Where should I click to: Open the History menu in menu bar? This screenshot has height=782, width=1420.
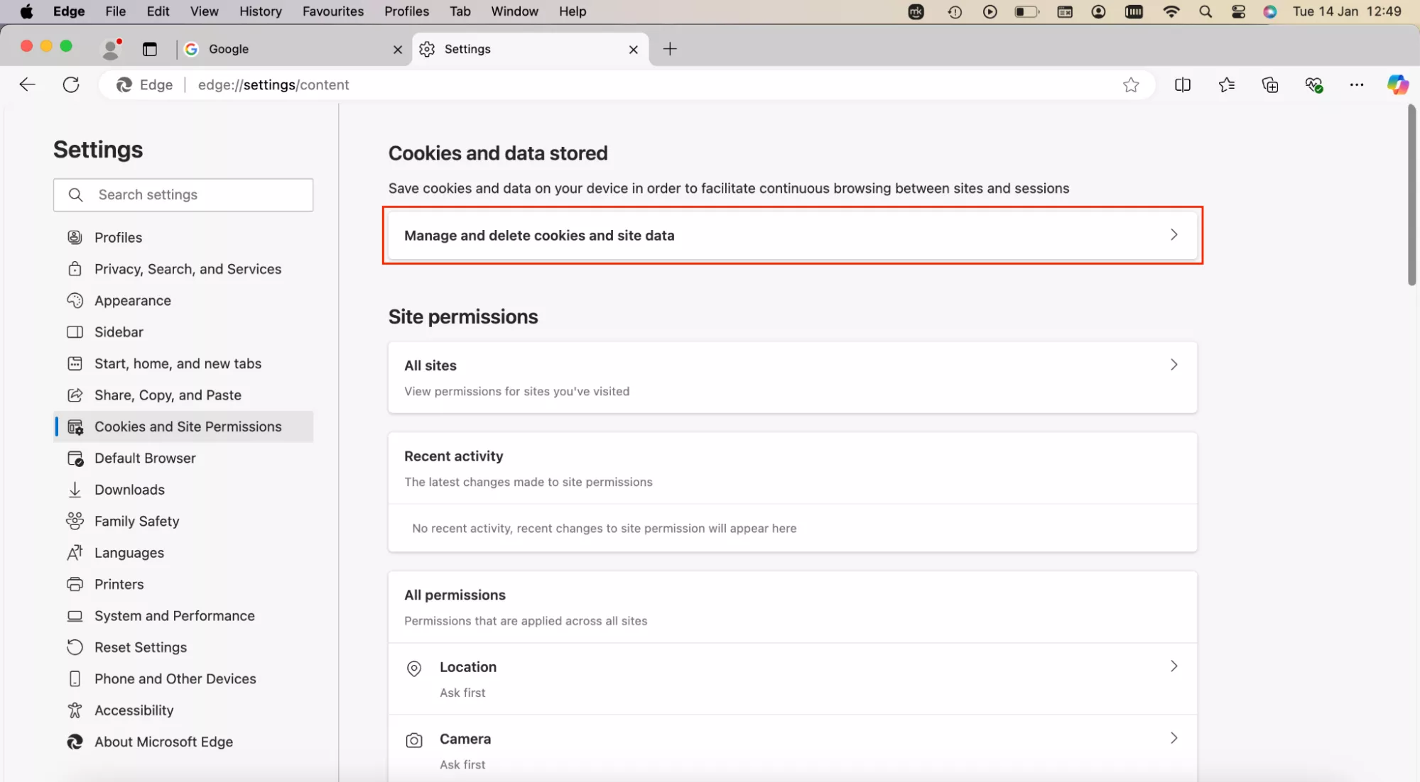point(260,11)
